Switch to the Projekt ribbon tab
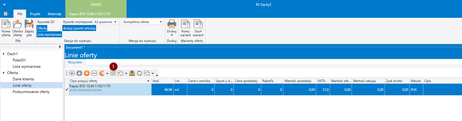Viewport: 462px width, 121px height. pos(35,14)
